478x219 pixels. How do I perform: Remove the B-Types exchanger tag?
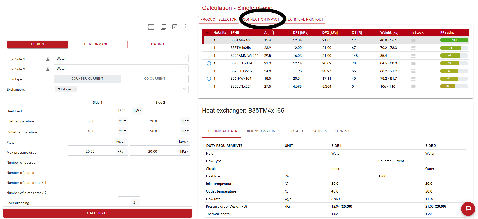coord(75,89)
